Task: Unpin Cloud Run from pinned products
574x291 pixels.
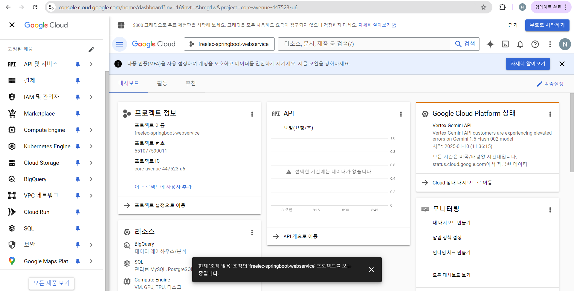Action: pos(78,212)
